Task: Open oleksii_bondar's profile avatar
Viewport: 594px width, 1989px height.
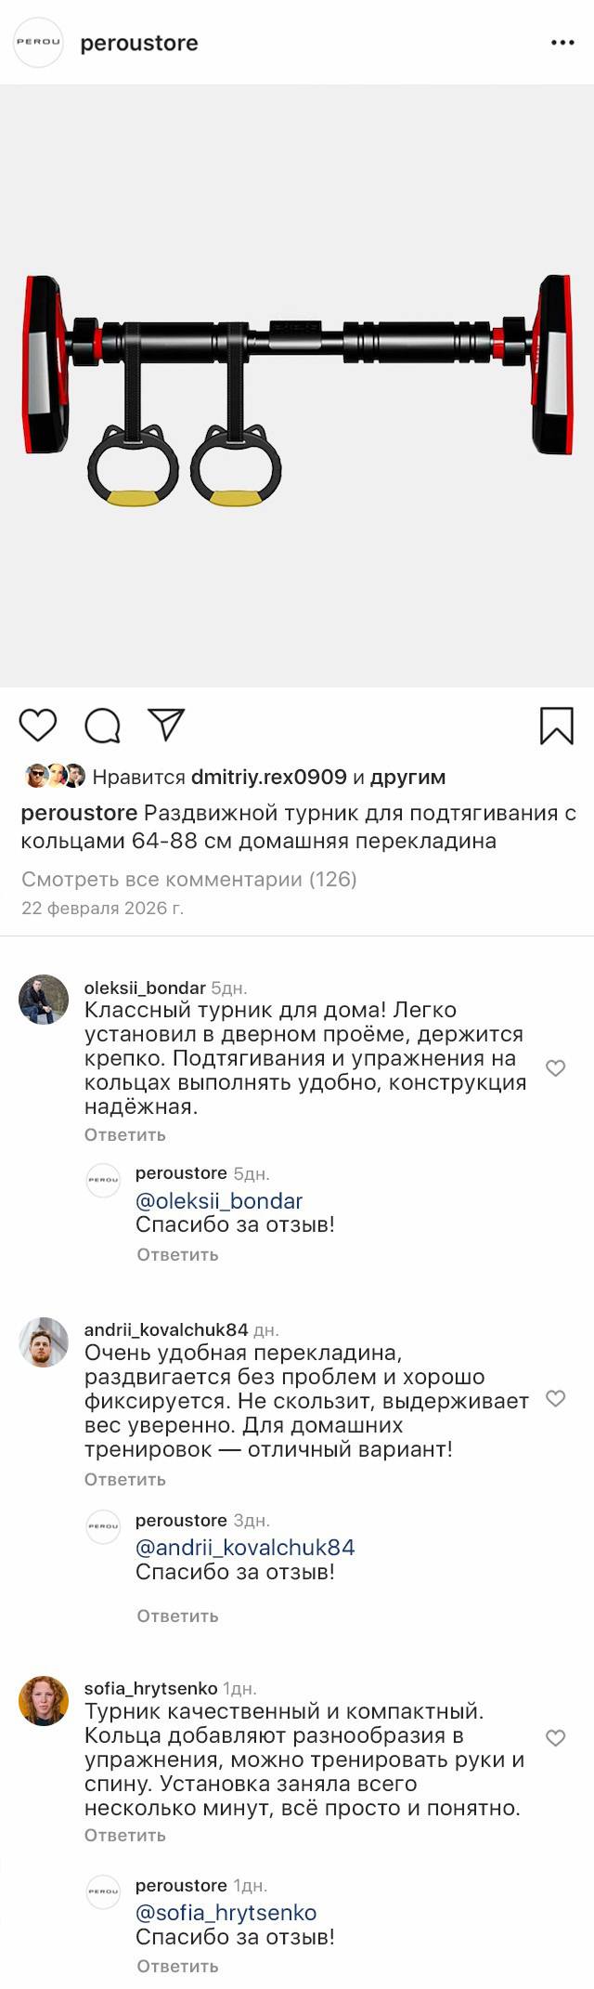Action: click(x=44, y=1000)
